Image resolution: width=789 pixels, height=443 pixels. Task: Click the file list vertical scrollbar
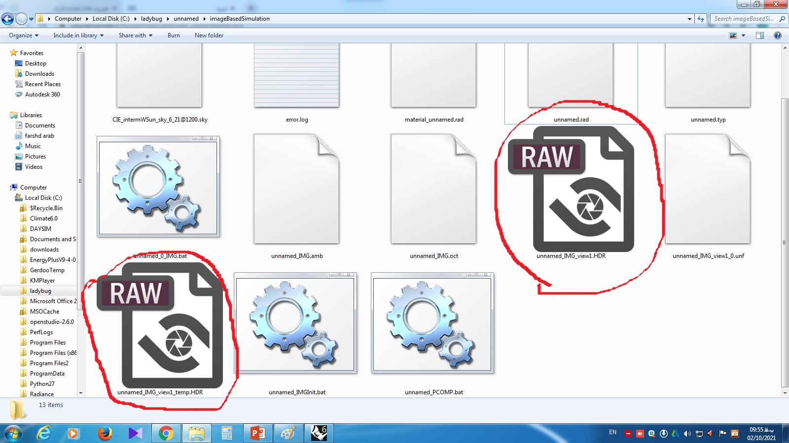click(x=785, y=220)
